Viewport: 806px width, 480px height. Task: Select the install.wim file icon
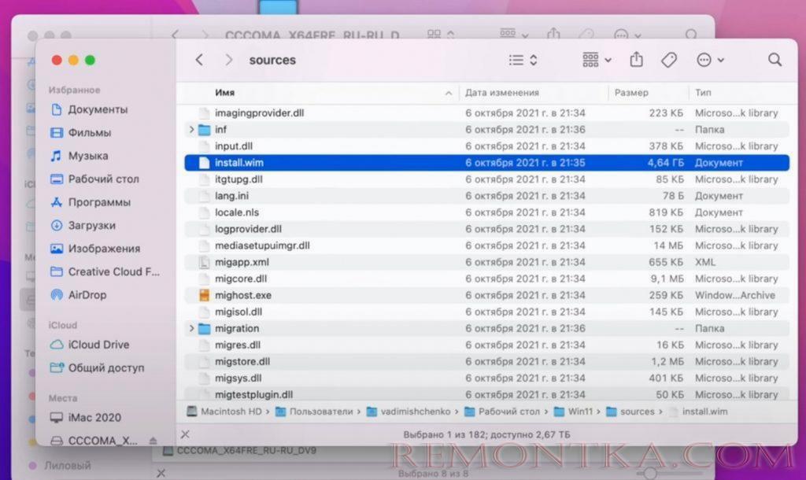point(204,163)
